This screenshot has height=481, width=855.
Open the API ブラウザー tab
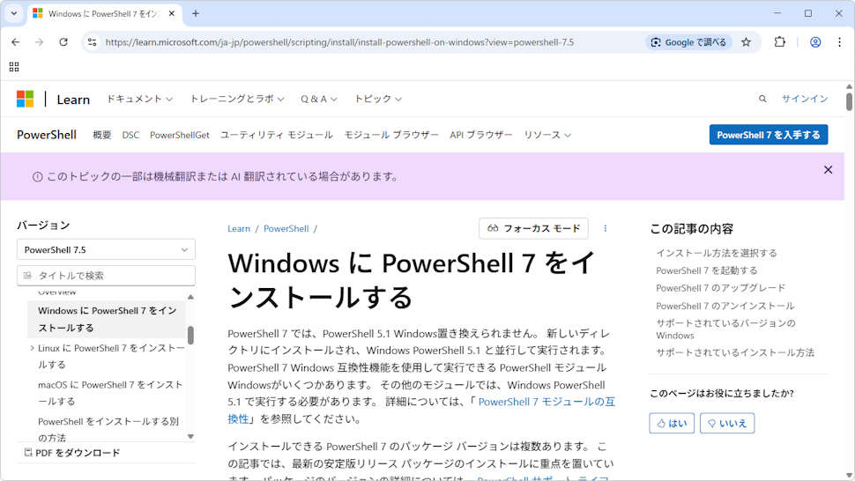[x=481, y=135]
